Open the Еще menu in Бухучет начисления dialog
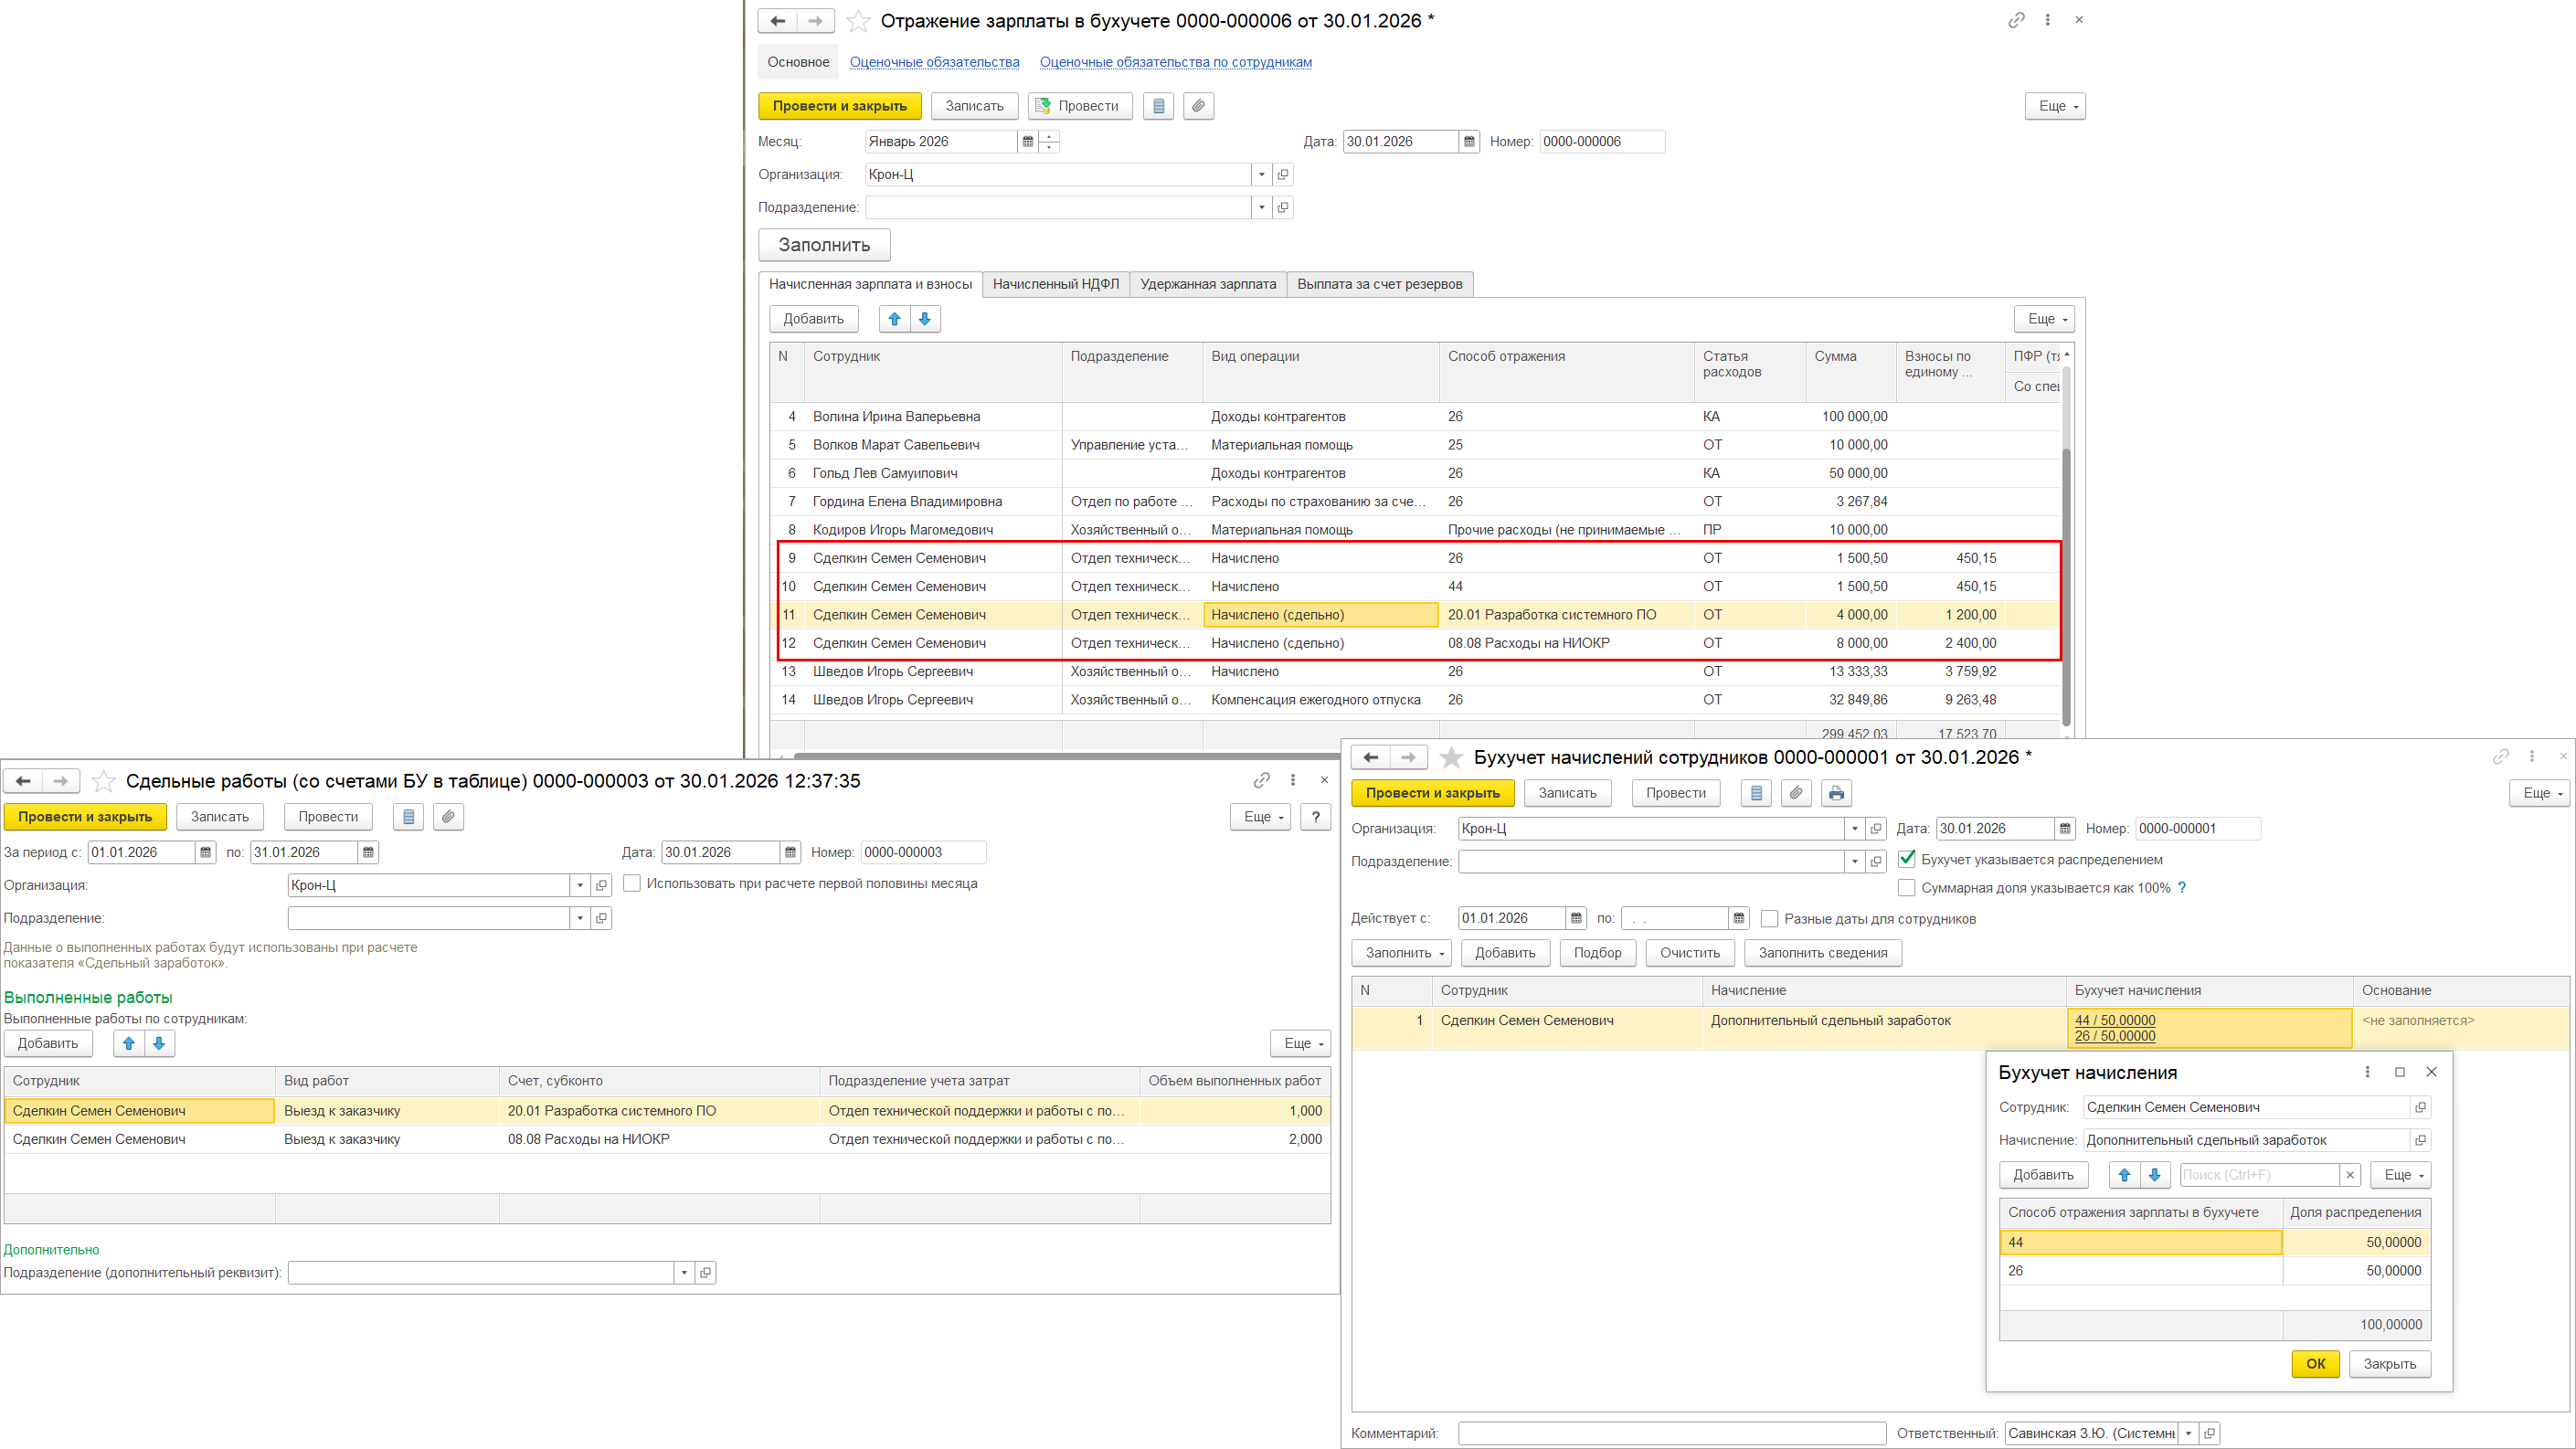 (2400, 1175)
